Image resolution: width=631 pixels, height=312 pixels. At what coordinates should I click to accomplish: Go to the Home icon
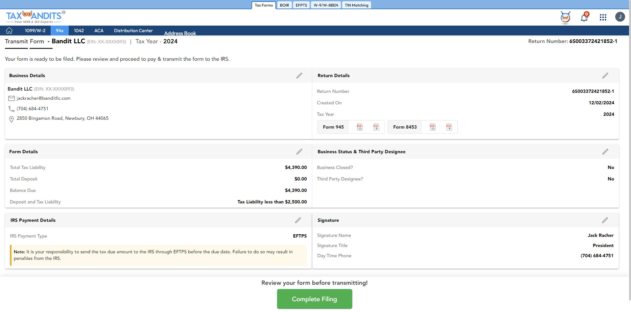coord(9,31)
